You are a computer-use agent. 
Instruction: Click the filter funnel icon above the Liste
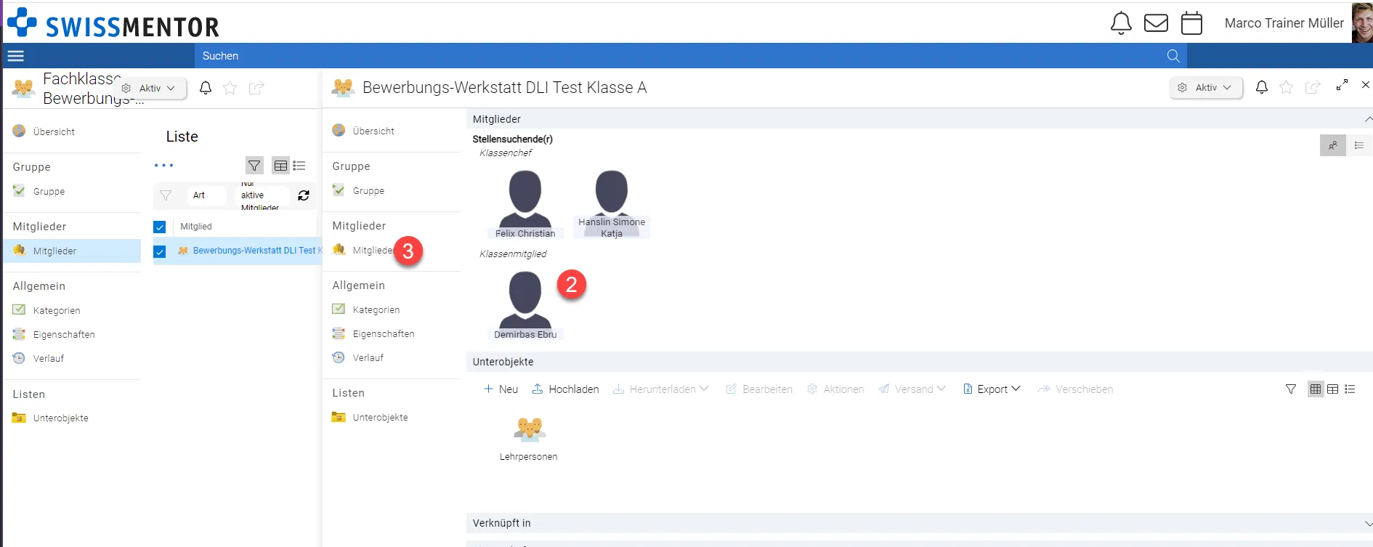[254, 166]
